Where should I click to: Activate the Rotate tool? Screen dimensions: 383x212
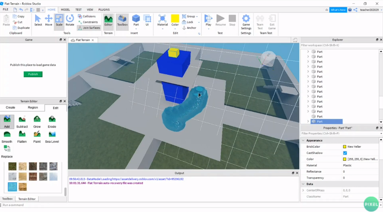click(70, 20)
